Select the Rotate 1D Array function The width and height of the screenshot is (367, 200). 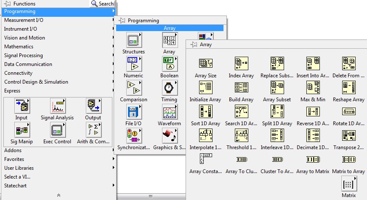[x=349, y=111]
